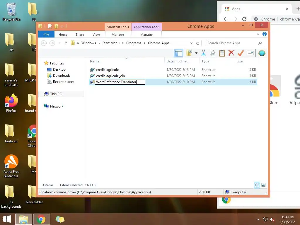
Task: Expand dropdown arrow after Programs breadcrumb
Action: [x=145, y=43]
